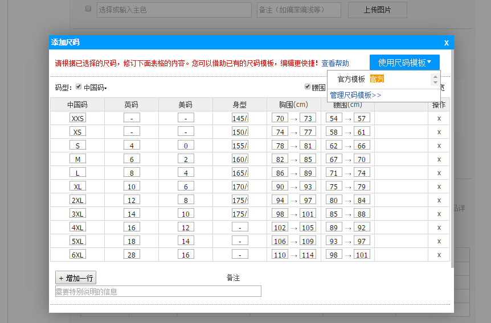Delete the 3XL size row
The image size is (491, 323).
click(439, 214)
